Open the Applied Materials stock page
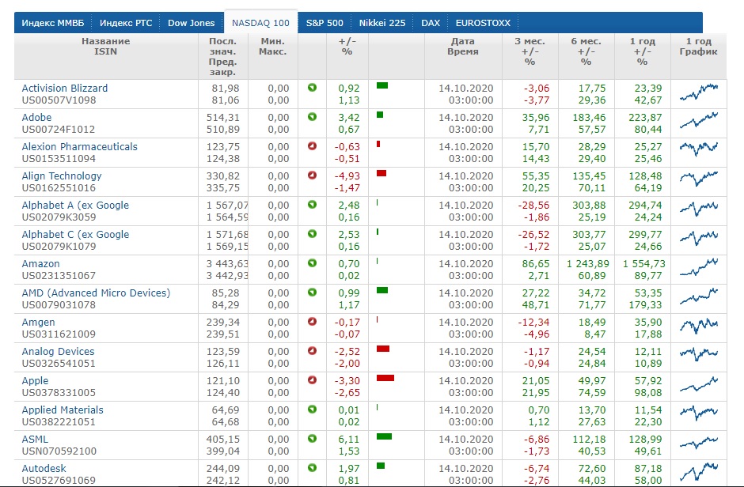The image size is (744, 487). tap(63, 410)
